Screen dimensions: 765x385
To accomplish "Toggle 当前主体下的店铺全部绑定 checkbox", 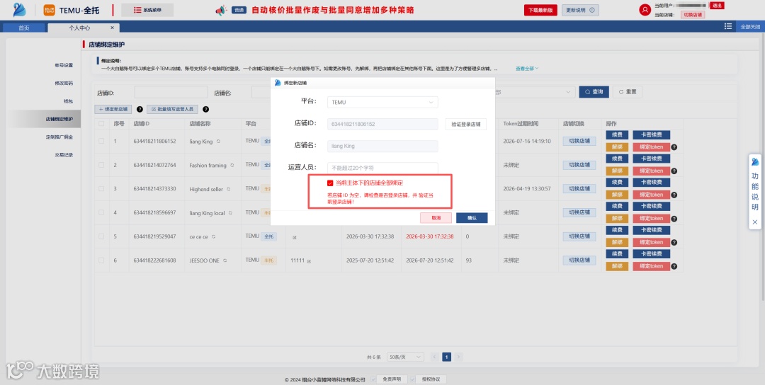I will coord(330,183).
